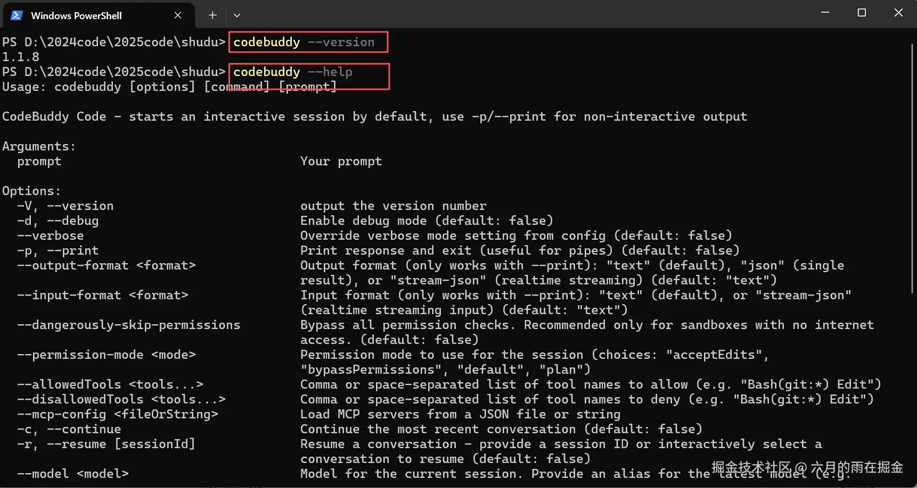
Task: Click the --allowedTools <tools...> option
Action: point(110,384)
